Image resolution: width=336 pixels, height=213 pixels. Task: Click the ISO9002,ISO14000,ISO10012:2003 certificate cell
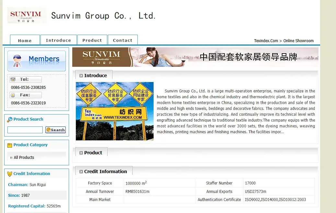(279, 199)
